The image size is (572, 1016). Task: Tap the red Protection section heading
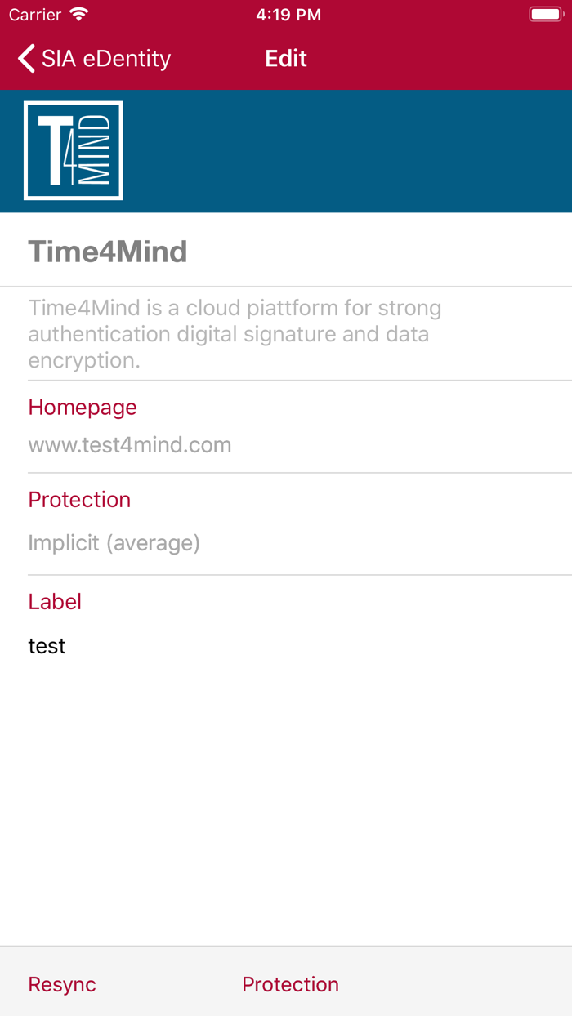[79, 500]
